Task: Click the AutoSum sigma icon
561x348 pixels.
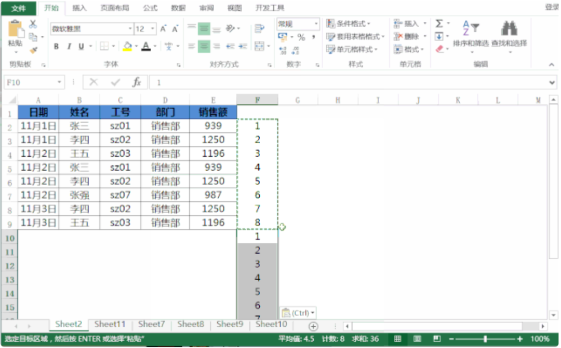Action: point(439,24)
